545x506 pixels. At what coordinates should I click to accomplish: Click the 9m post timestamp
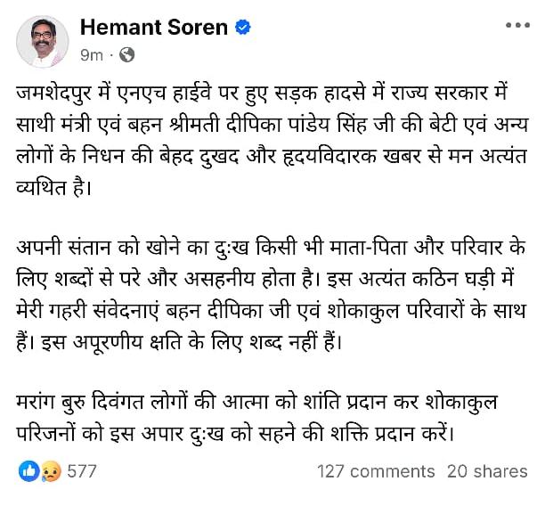point(92,55)
